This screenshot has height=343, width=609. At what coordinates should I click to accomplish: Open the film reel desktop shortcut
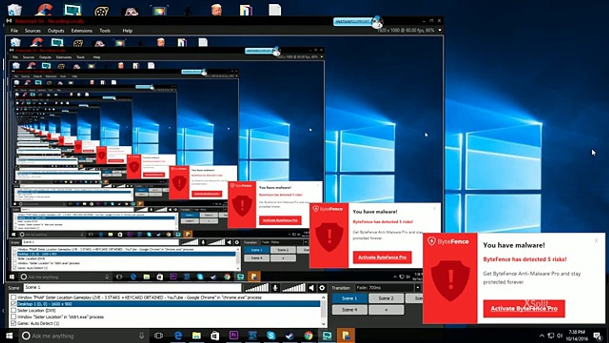[x=101, y=10]
